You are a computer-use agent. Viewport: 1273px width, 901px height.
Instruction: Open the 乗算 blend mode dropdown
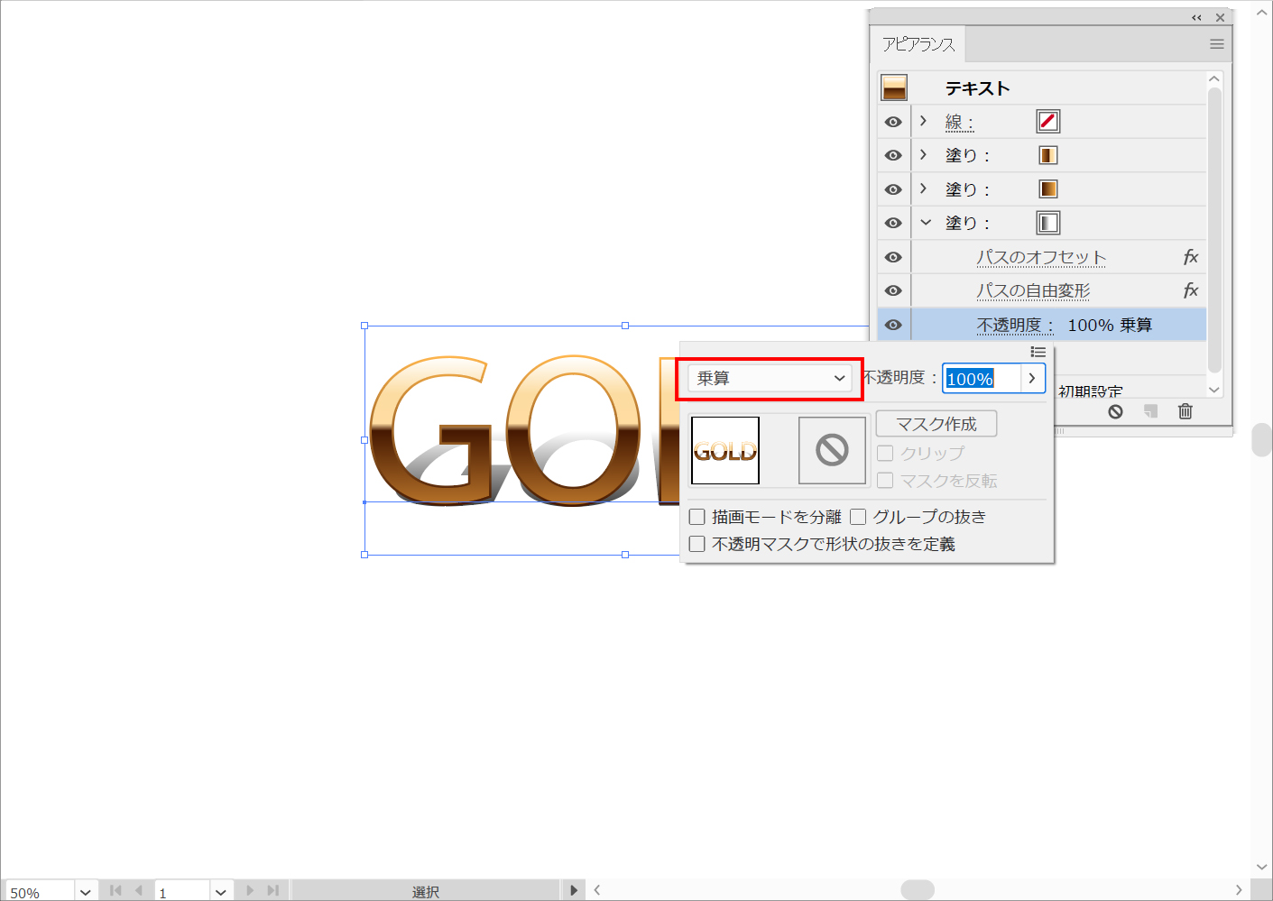pyautogui.click(x=770, y=379)
